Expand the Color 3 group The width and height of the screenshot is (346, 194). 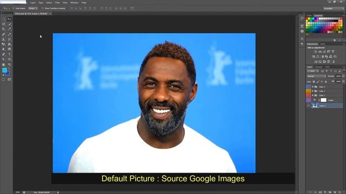tap(312, 87)
